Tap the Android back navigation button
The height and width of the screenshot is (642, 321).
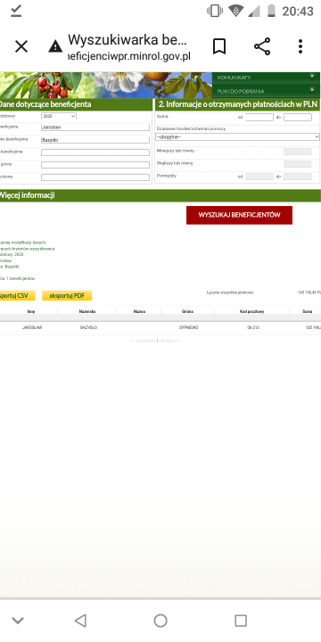tap(80, 621)
